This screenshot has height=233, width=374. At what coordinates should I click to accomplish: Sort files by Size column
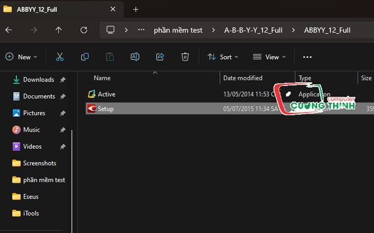(366, 78)
